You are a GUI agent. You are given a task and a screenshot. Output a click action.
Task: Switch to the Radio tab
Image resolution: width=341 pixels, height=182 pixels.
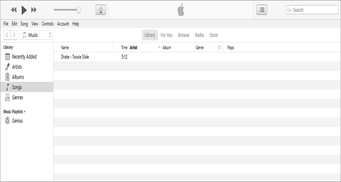pyautogui.click(x=200, y=35)
